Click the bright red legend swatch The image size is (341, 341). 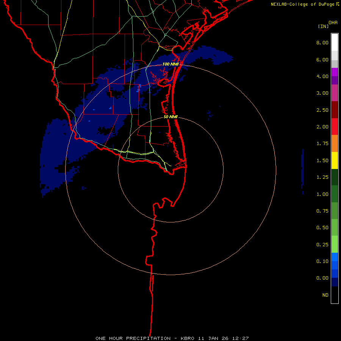pos(335,127)
